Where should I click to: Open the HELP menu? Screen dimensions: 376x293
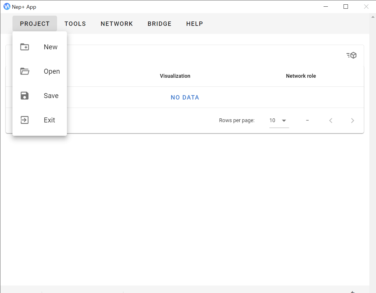pos(195,24)
